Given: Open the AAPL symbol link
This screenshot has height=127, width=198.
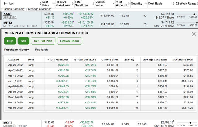Looking at the screenshot, I should 8,14.
